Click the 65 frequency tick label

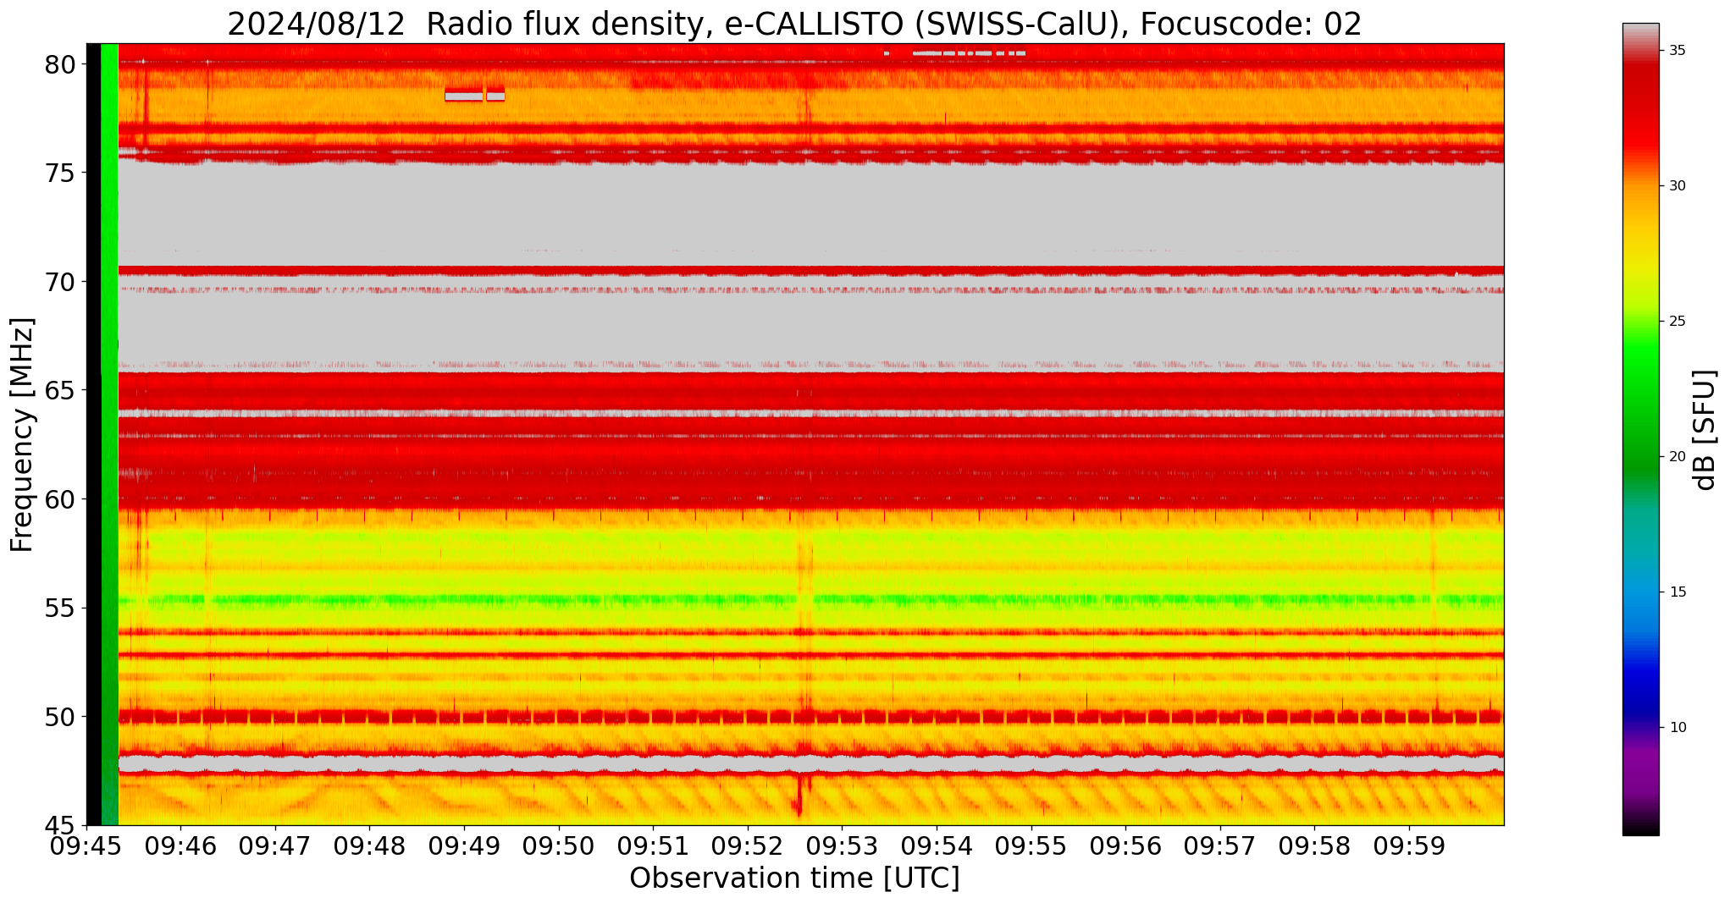60,390
